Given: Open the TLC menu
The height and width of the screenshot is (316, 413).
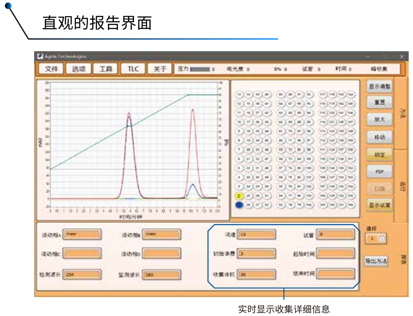Looking at the screenshot, I should (x=133, y=69).
